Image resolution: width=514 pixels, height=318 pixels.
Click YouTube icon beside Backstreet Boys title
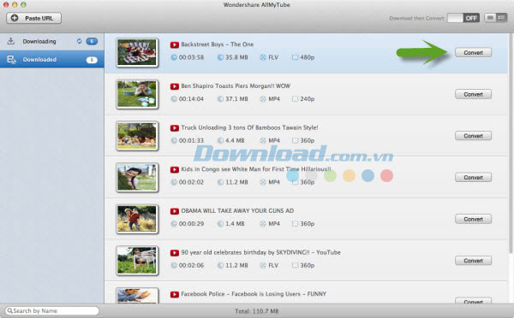(175, 44)
